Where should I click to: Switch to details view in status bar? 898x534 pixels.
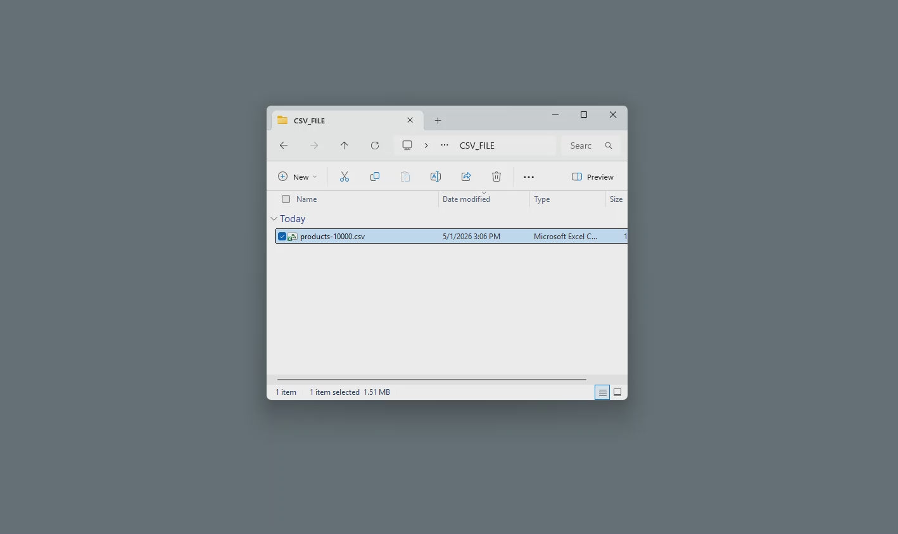click(602, 392)
